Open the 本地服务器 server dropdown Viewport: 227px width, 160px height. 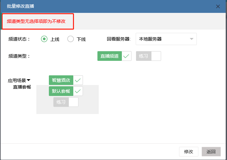click(166, 39)
